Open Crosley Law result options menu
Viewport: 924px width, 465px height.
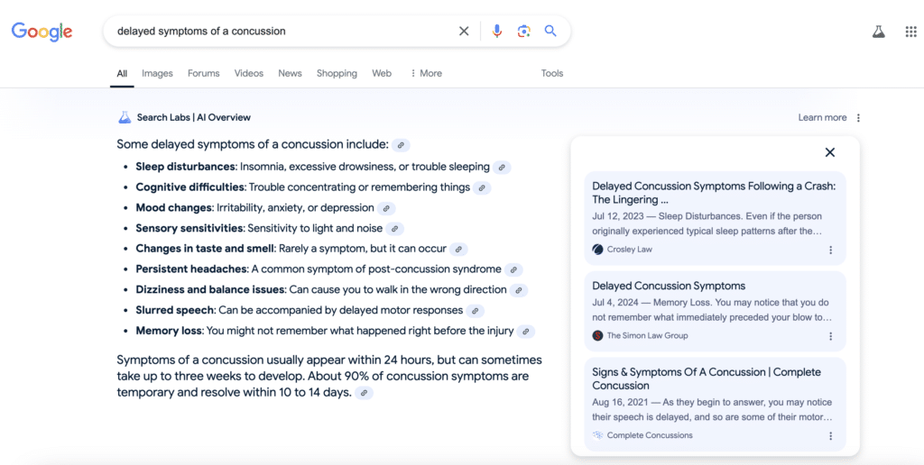[831, 250]
